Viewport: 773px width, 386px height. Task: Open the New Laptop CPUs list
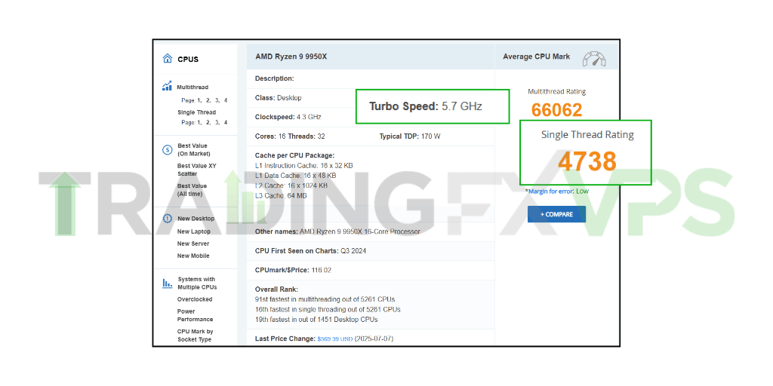point(194,231)
